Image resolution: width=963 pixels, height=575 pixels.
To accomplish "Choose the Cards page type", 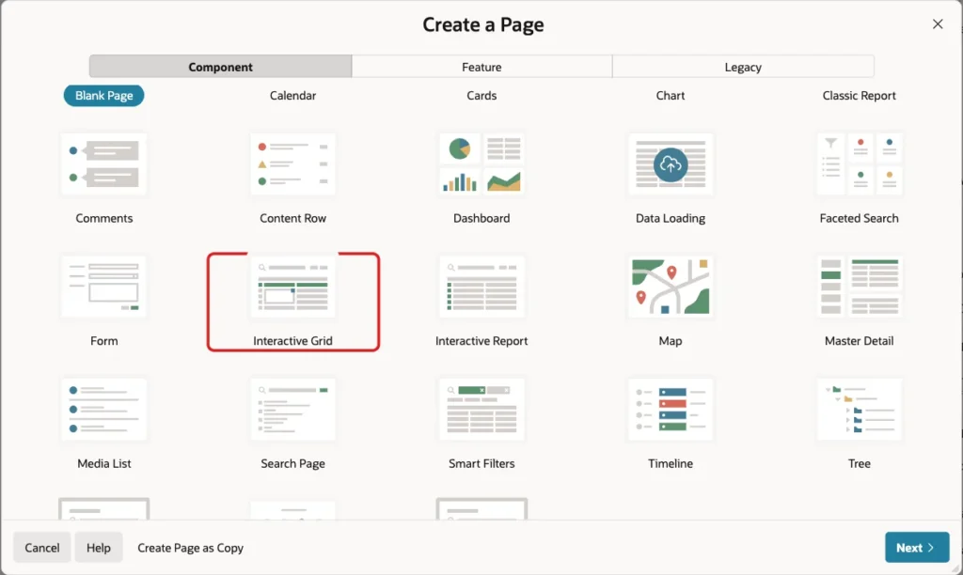I will point(481,96).
